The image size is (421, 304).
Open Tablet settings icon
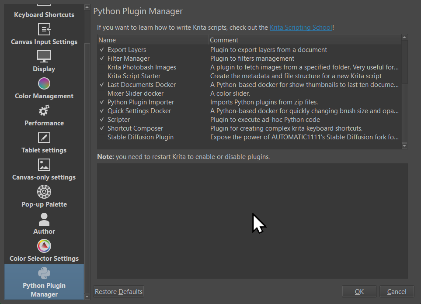coord(44,138)
